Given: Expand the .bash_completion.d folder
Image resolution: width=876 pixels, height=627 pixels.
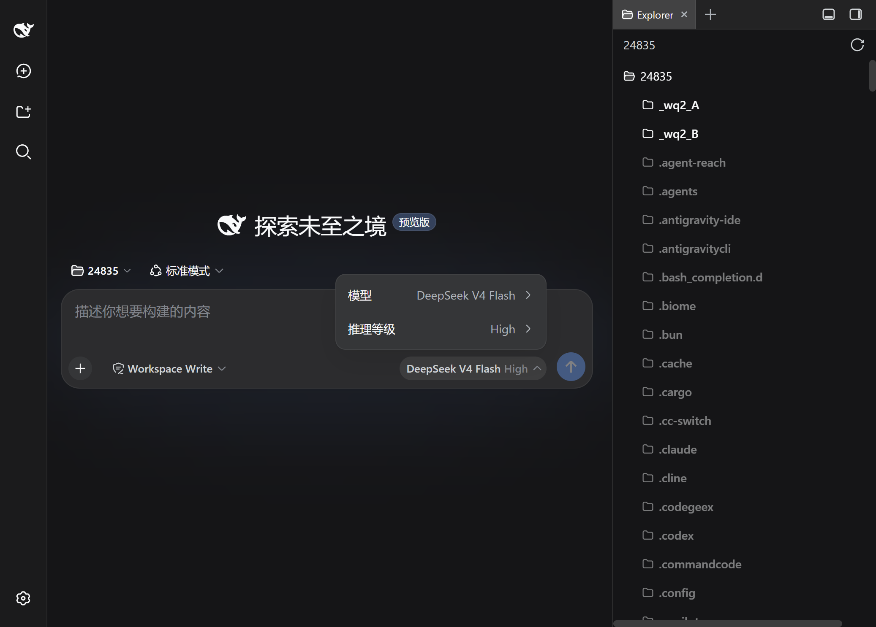Looking at the screenshot, I should (702, 277).
